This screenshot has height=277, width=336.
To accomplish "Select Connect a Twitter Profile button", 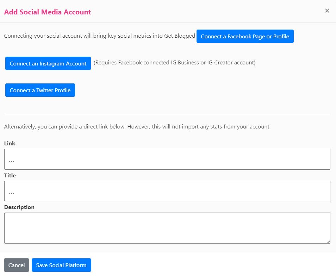I will click(40, 90).
